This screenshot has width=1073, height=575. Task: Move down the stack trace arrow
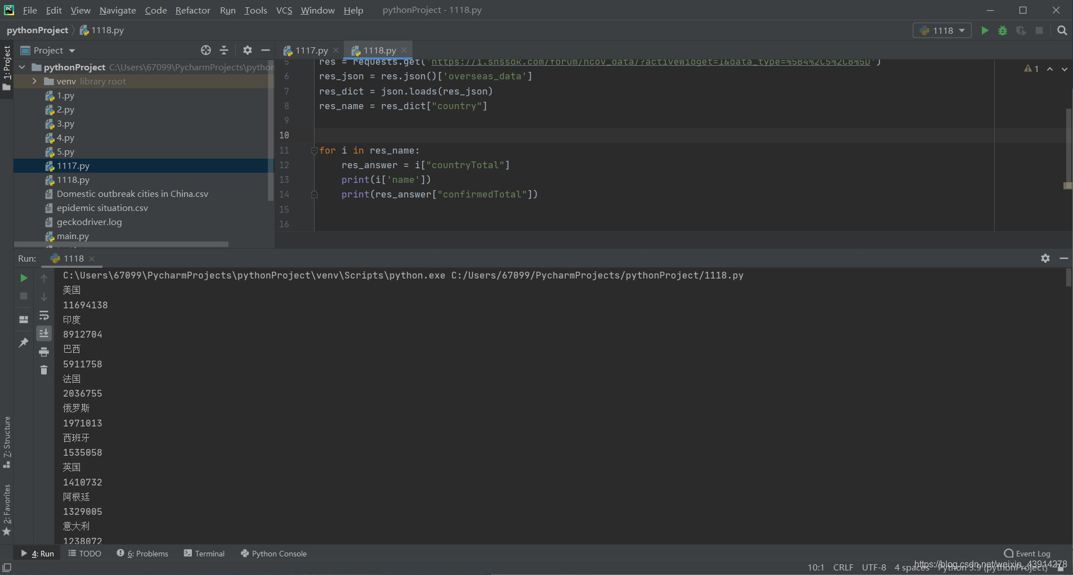point(44,297)
